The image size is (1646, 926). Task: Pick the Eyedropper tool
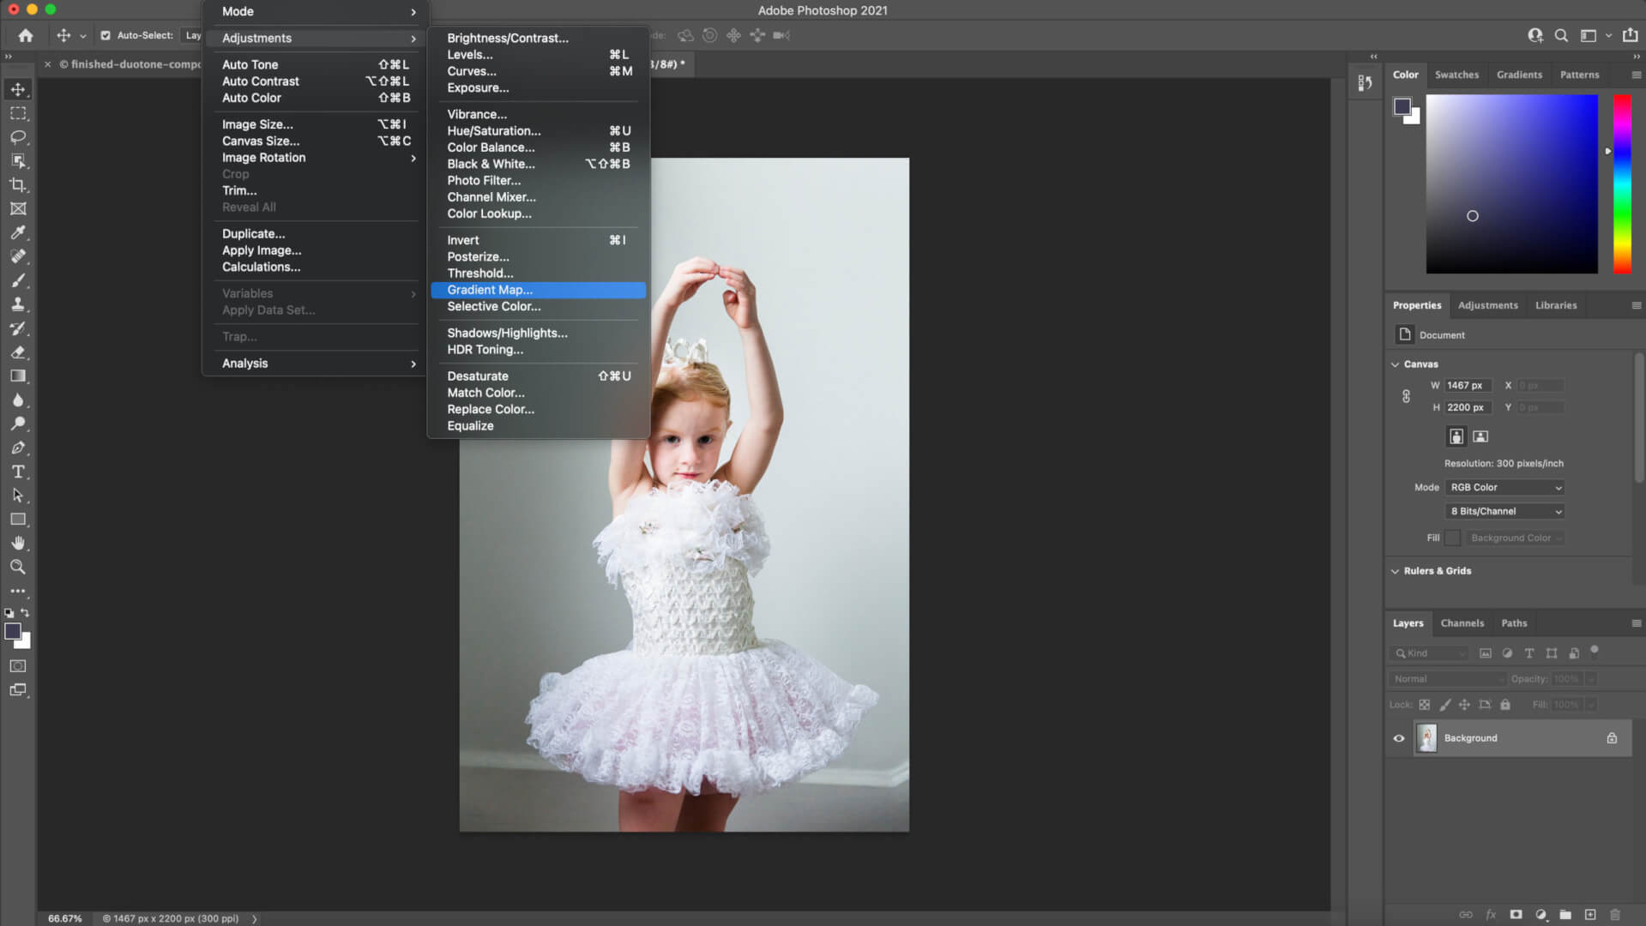[18, 232]
